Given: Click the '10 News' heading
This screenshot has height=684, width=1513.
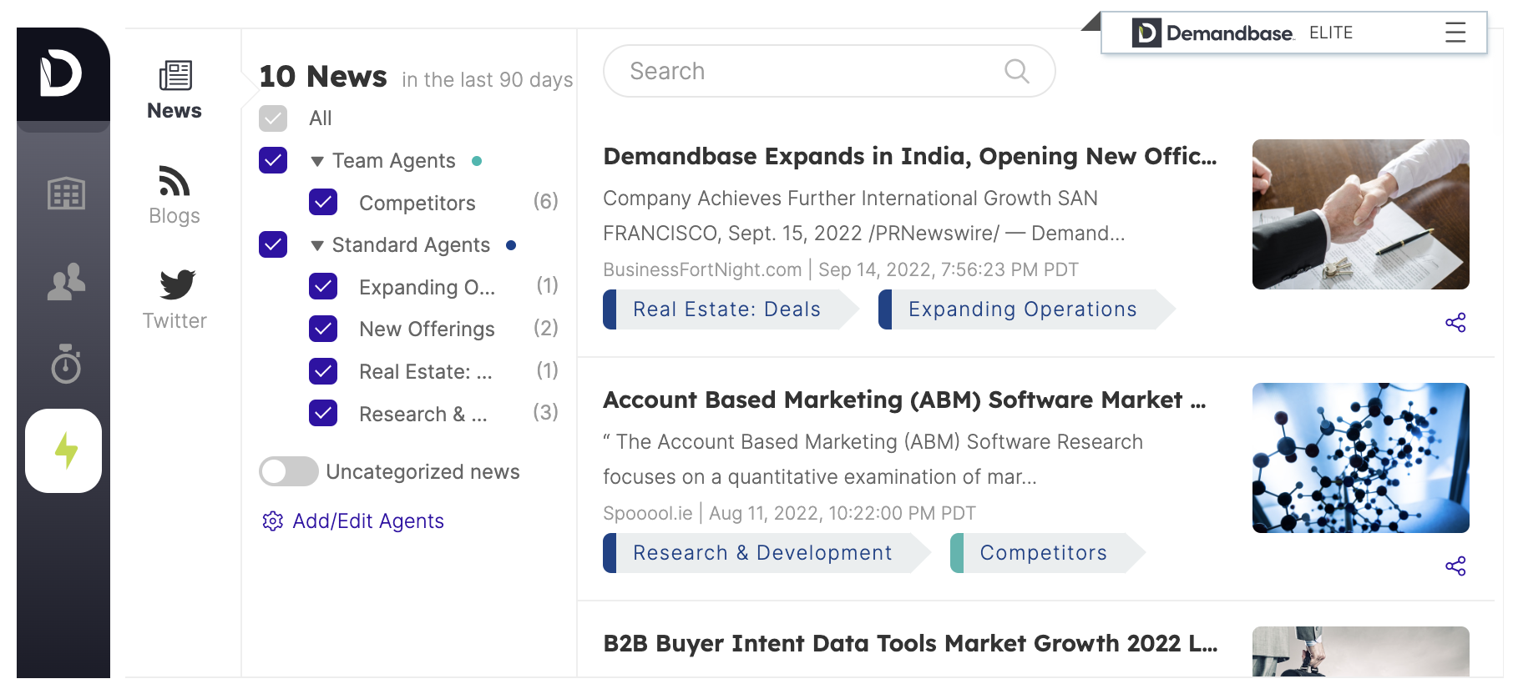Looking at the screenshot, I should (323, 76).
